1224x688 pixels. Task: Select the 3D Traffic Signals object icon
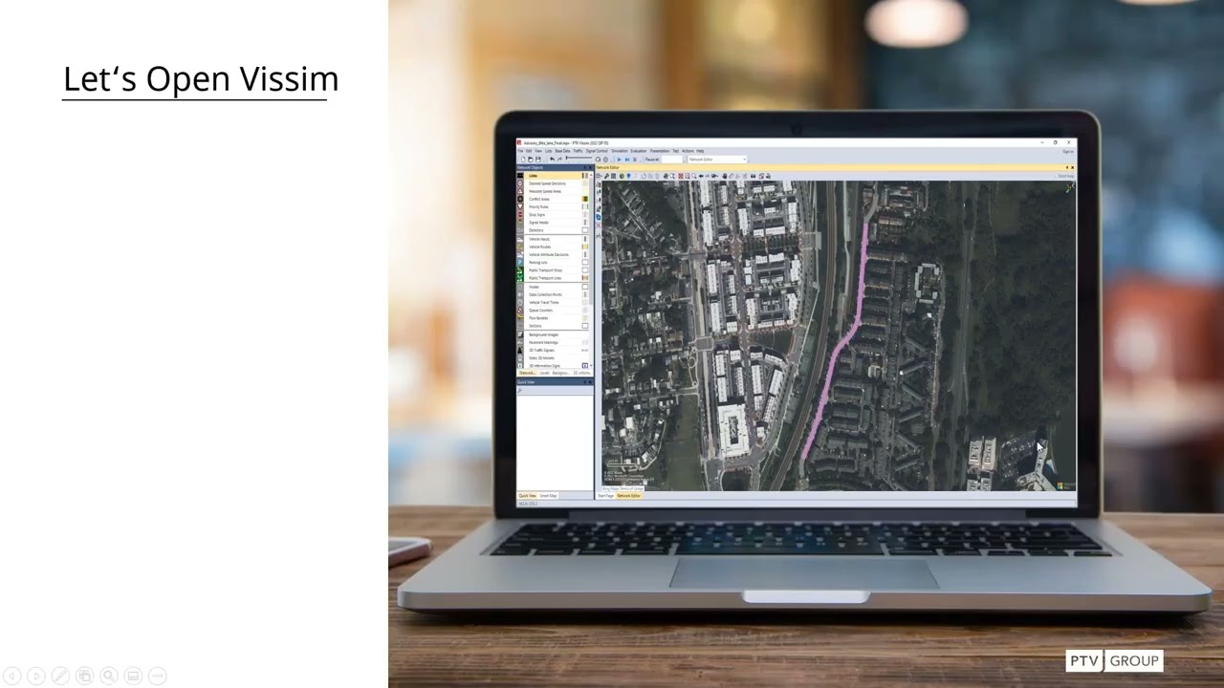(521, 351)
